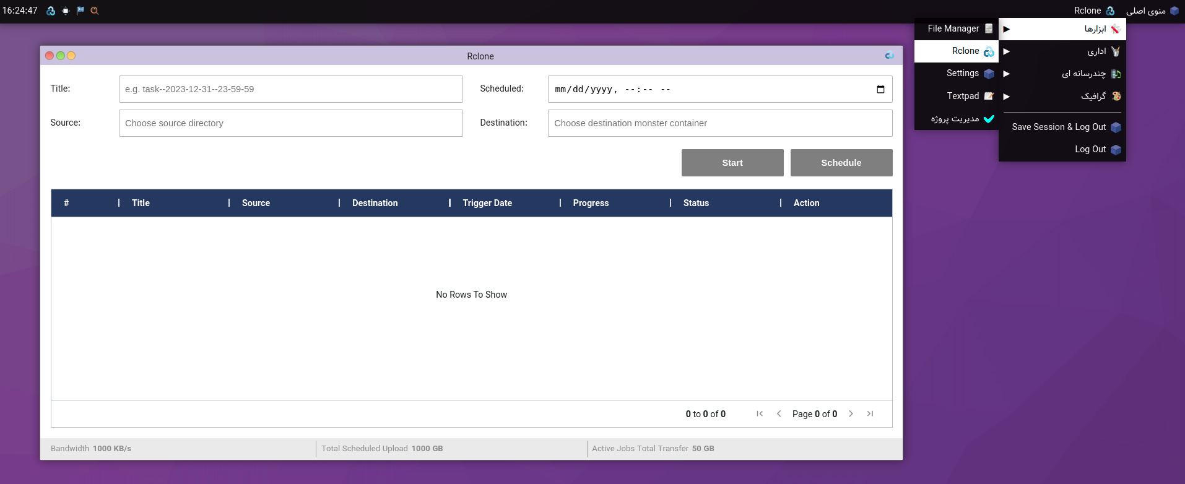Expand the گرافیک submenu

tap(1062, 96)
